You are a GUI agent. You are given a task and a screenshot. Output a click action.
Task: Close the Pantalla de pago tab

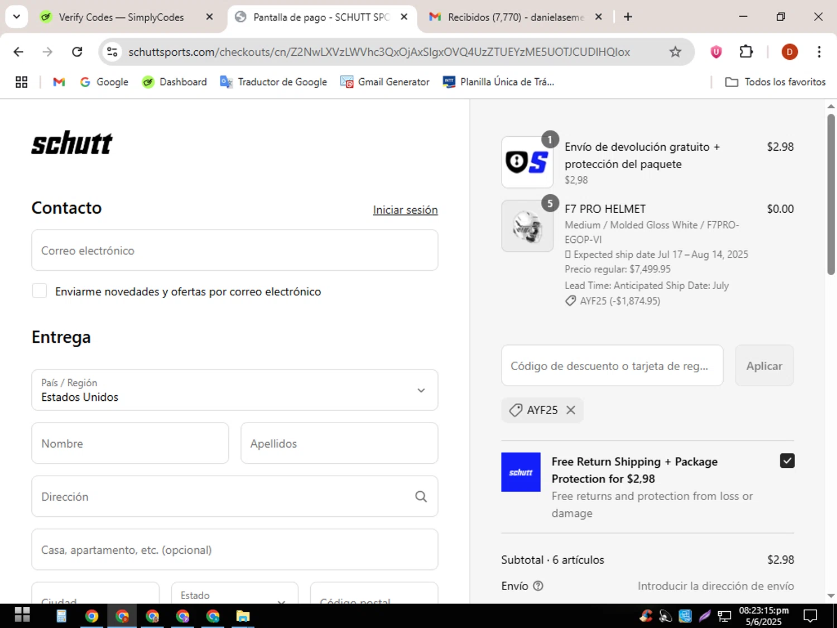tap(404, 17)
